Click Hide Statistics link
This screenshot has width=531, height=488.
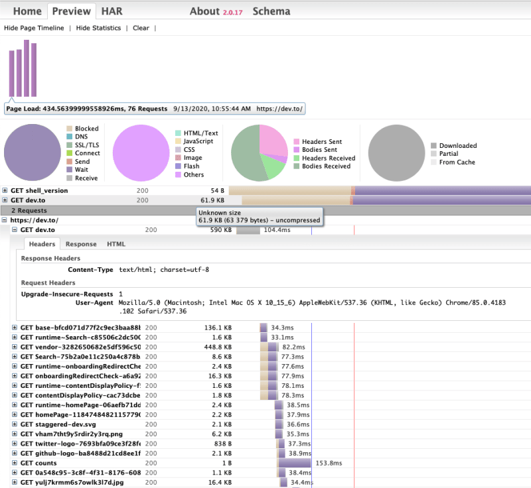coord(98,28)
